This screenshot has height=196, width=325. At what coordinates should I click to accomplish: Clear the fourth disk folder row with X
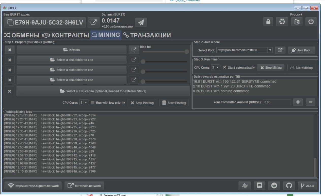[x=10, y=80]
